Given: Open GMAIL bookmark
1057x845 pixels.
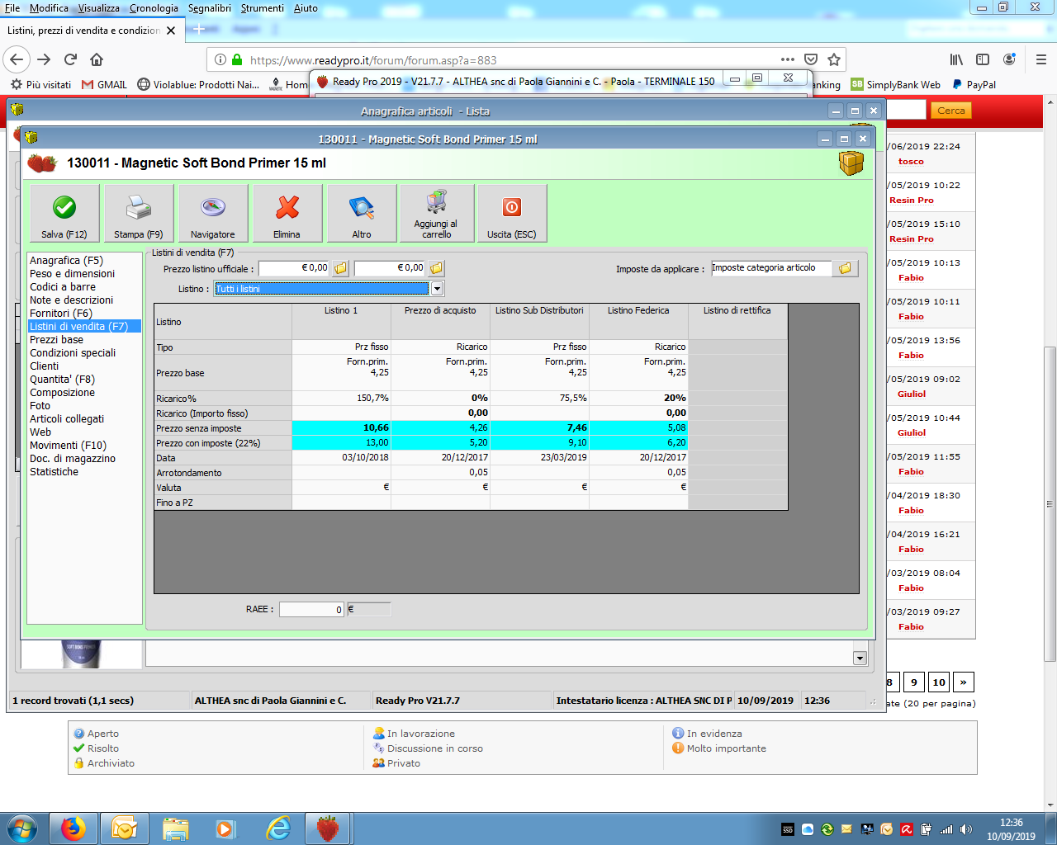Looking at the screenshot, I should (104, 84).
